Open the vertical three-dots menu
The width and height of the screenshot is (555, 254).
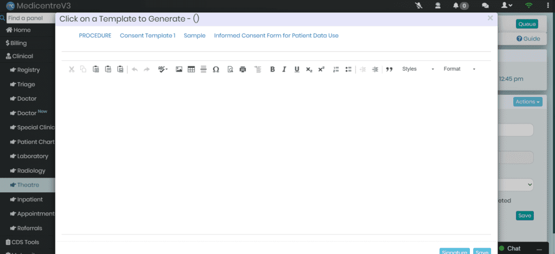click(548, 5)
